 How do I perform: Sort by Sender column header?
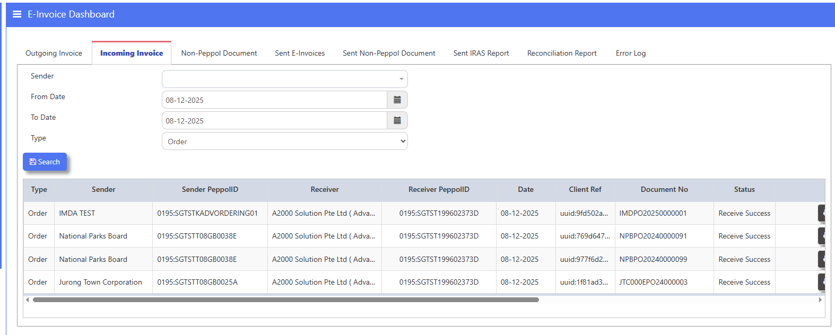(x=103, y=189)
